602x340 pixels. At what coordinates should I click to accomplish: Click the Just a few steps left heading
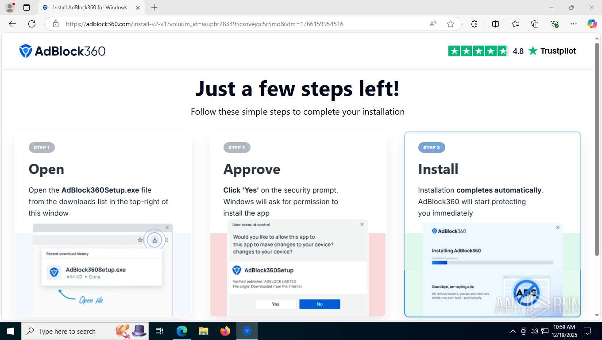297,88
